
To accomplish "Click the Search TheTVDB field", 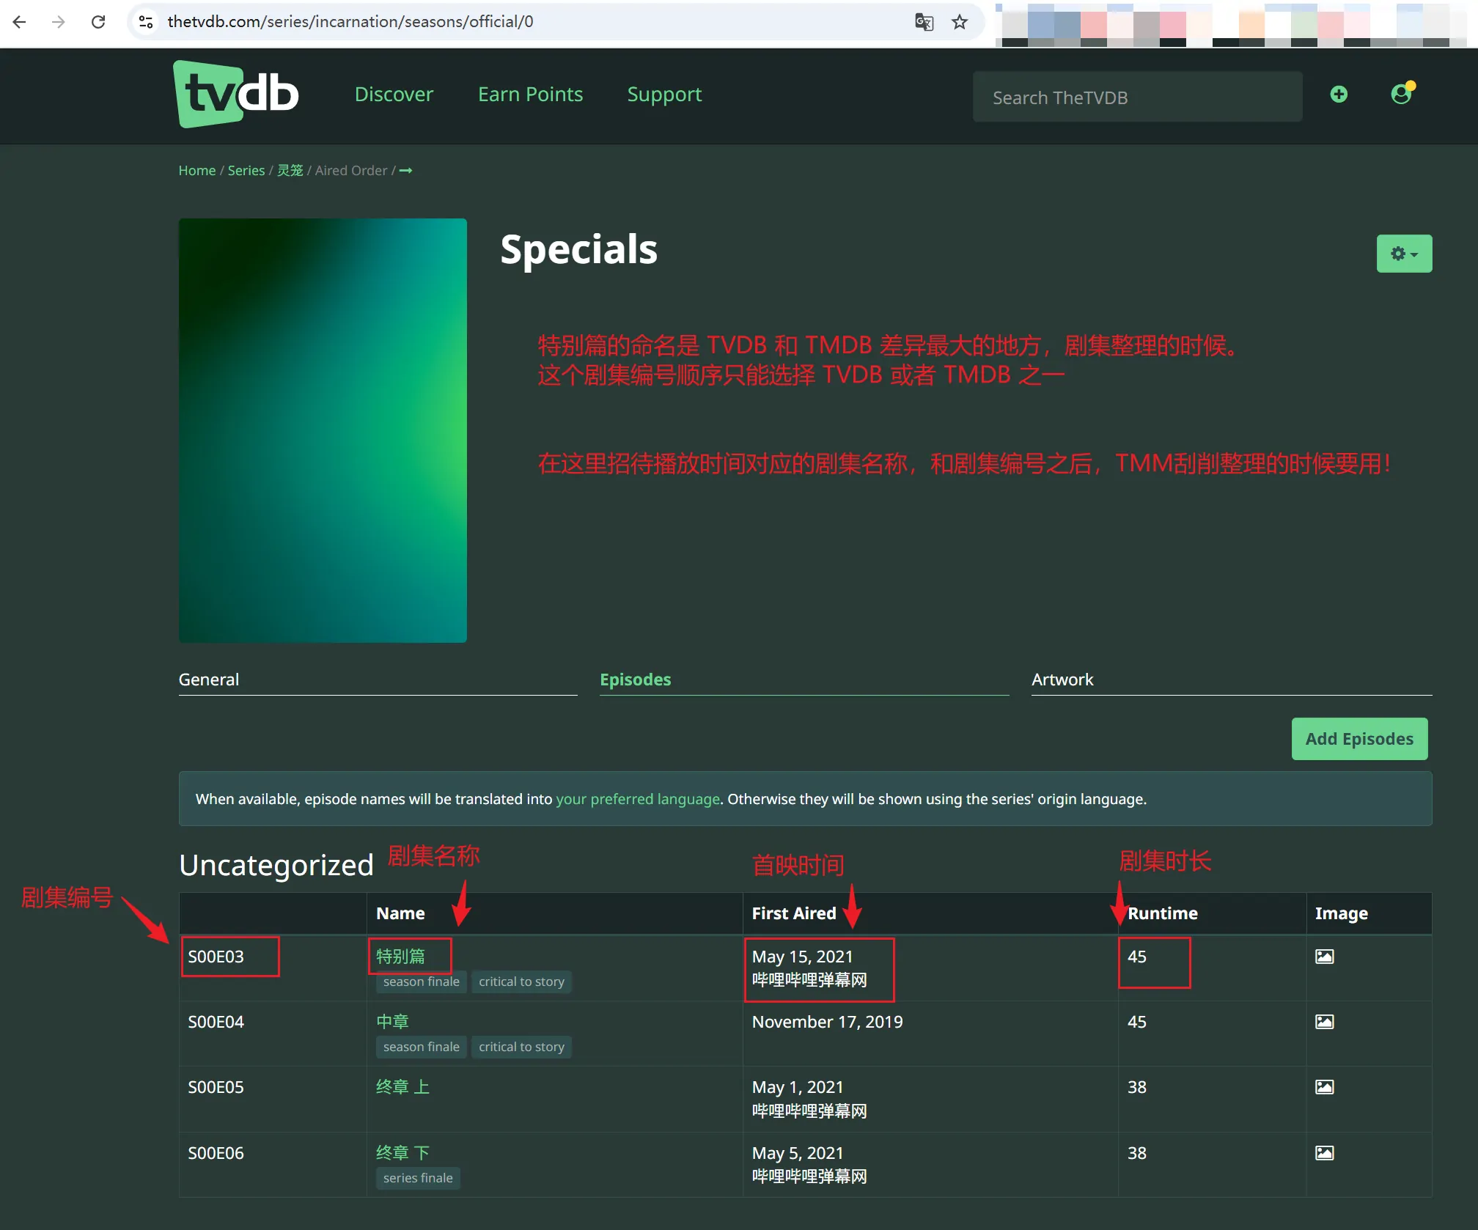I will point(1136,97).
